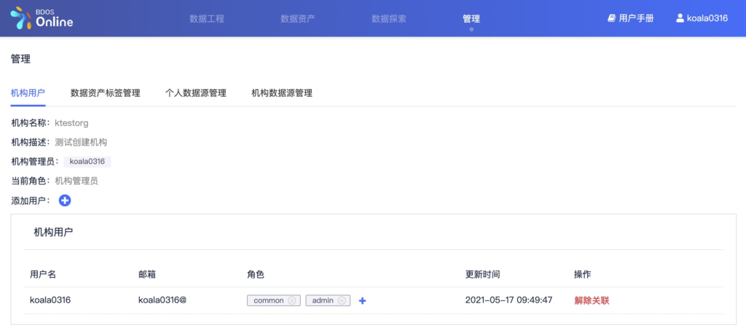Click the BDOS Online logo

pyautogui.click(x=42, y=18)
